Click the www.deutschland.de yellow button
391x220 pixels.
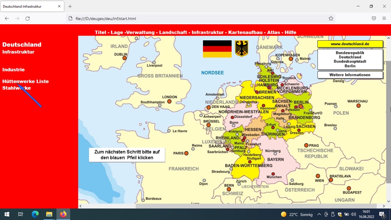[x=350, y=44]
